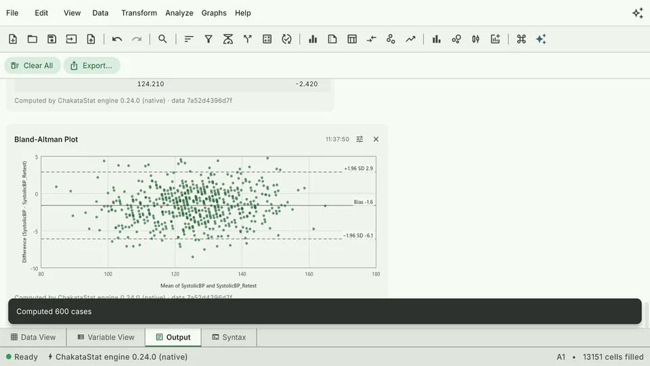Click the scatter plot bubbles icon
Image resolution: width=650 pixels, height=366 pixels.
click(456, 39)
